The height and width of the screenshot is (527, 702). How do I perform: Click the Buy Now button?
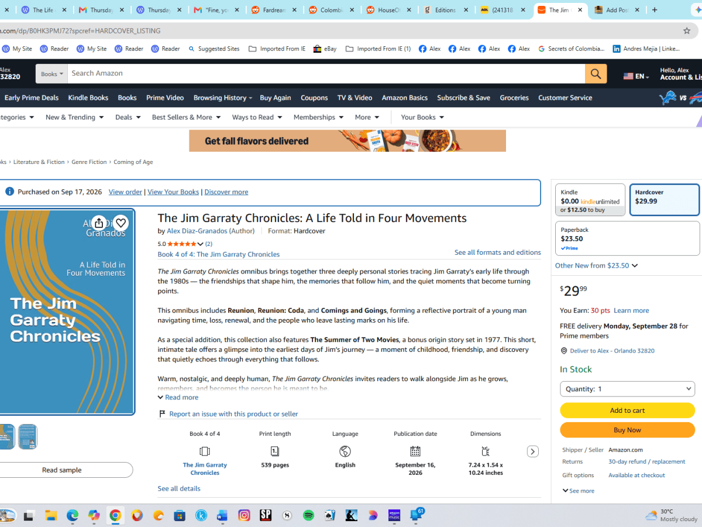click(x=627, y=430)
